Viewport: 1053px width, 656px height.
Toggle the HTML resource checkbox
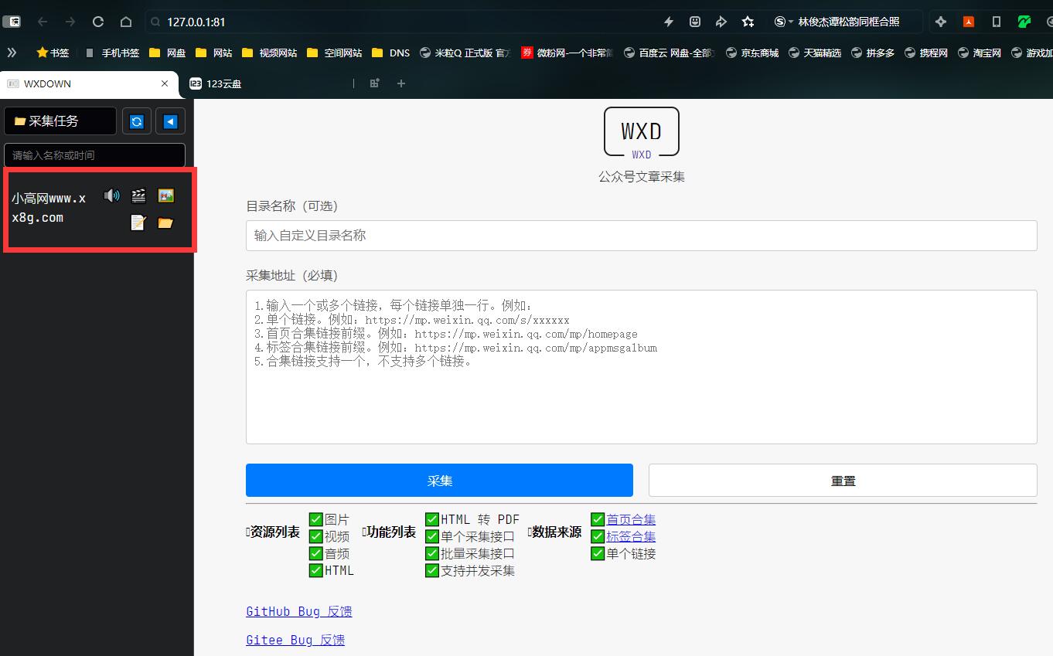(x=315, y=570)
